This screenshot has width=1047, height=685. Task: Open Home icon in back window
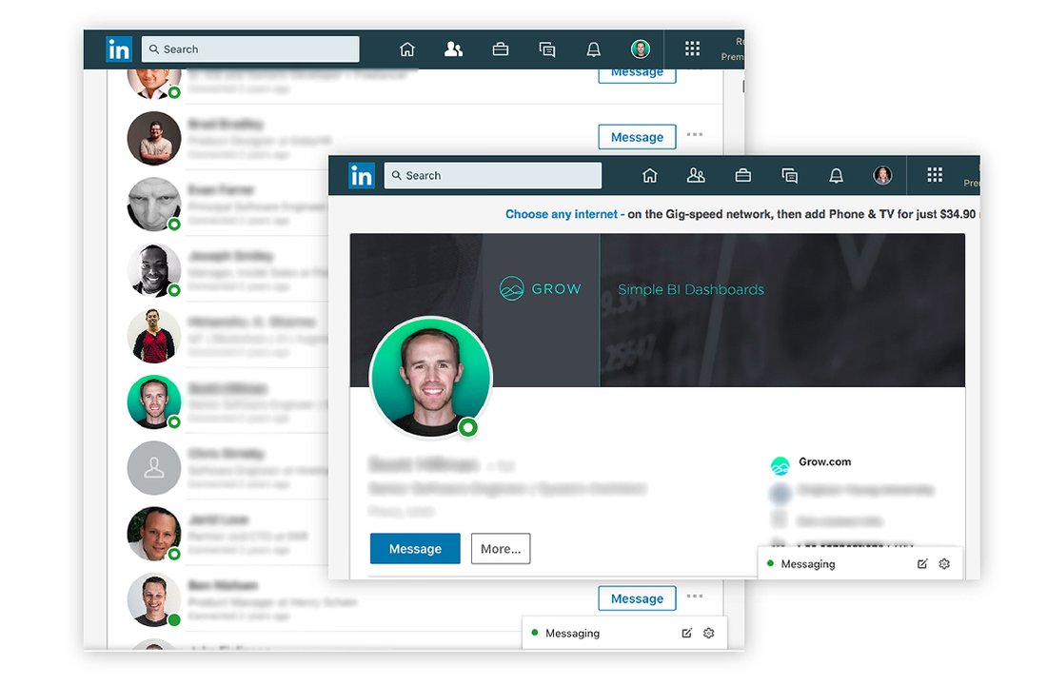[x=407, y=49]
